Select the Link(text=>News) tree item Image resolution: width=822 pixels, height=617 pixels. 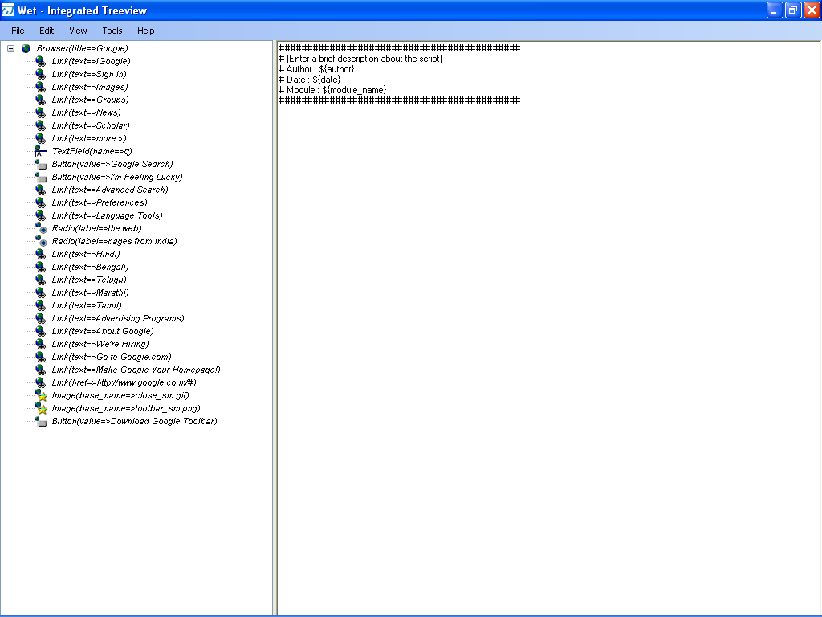pyautogui.click(x=87, y=112)
